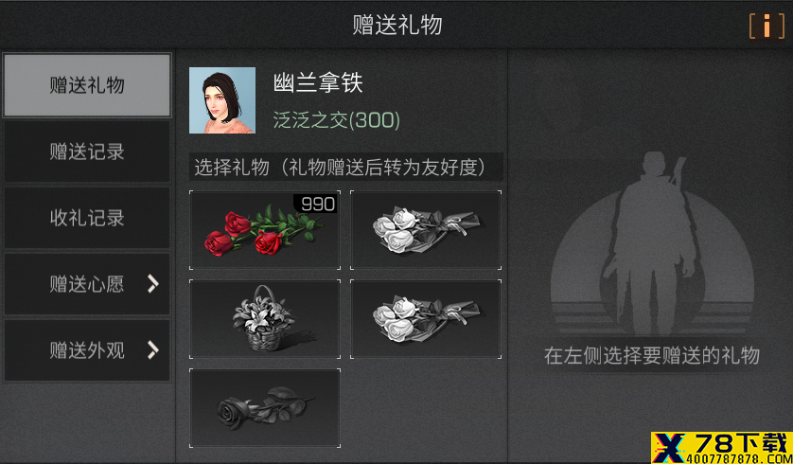Select the white rose bouquet beside lily basket
793x464 pixels.
pyautogui.click(x=426, y=319)
